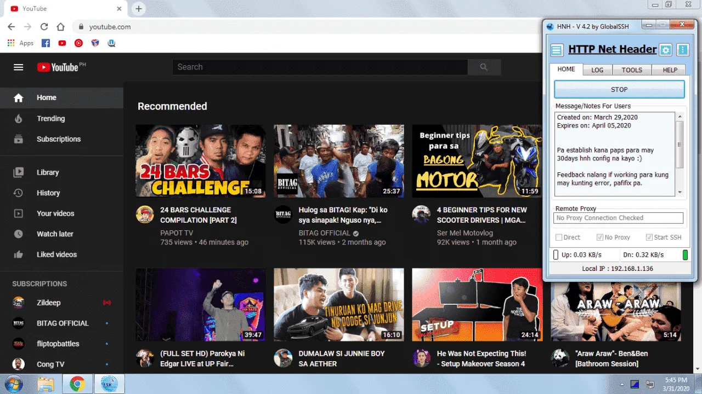Open Watch later playlist
Screen dimensions: 702x394
pyautogui.click(x=61, y=234)
